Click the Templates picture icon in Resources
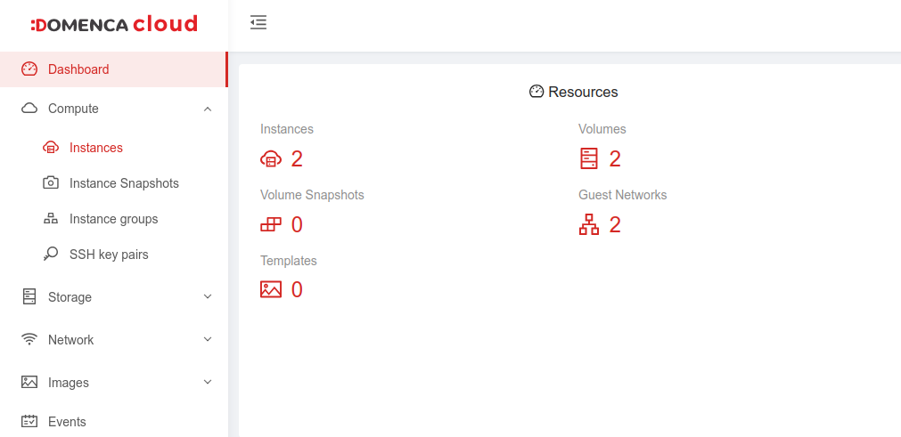Screen dimensions: 901x437 (271, 289)
